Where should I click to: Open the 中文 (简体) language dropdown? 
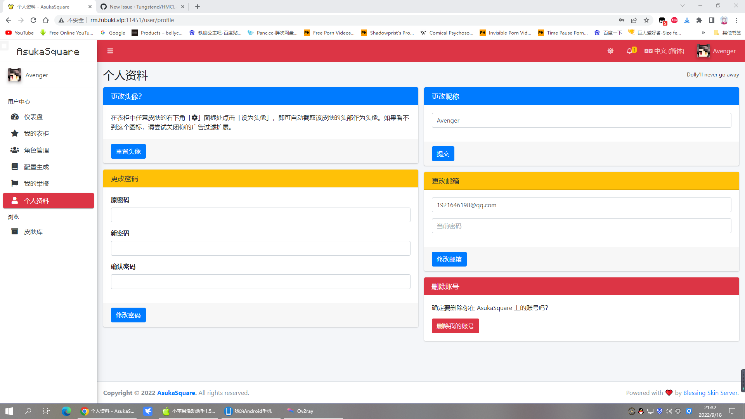coord(664,51)
